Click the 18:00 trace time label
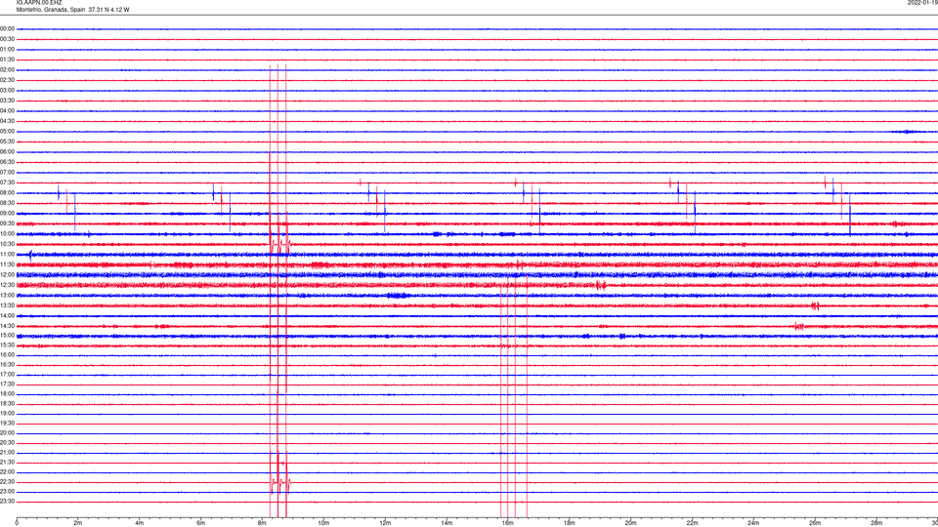The width and height of the screenshot is (938, 527). (x=8, y=394)
